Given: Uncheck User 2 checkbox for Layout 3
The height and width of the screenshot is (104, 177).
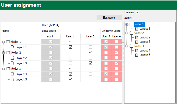Looking at the screenshot, I should pos(90,63).
